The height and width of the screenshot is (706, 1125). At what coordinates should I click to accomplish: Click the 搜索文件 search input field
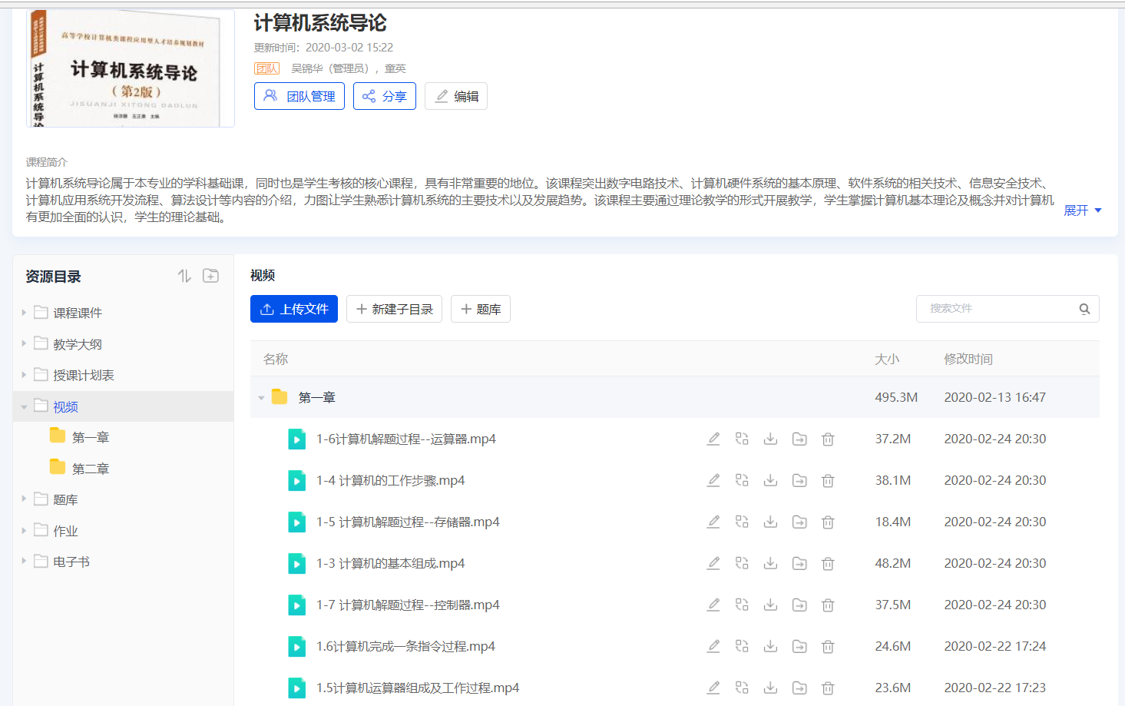(991, 308)
